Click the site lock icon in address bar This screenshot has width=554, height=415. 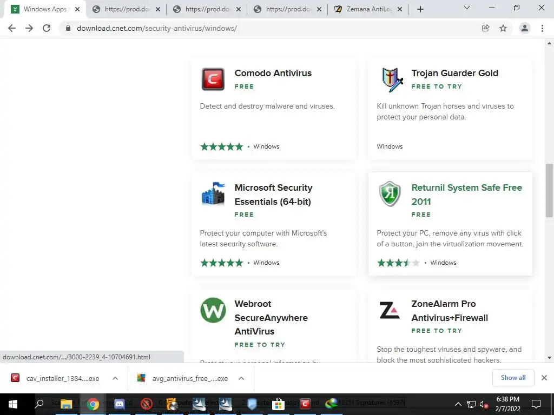point(68,28)
